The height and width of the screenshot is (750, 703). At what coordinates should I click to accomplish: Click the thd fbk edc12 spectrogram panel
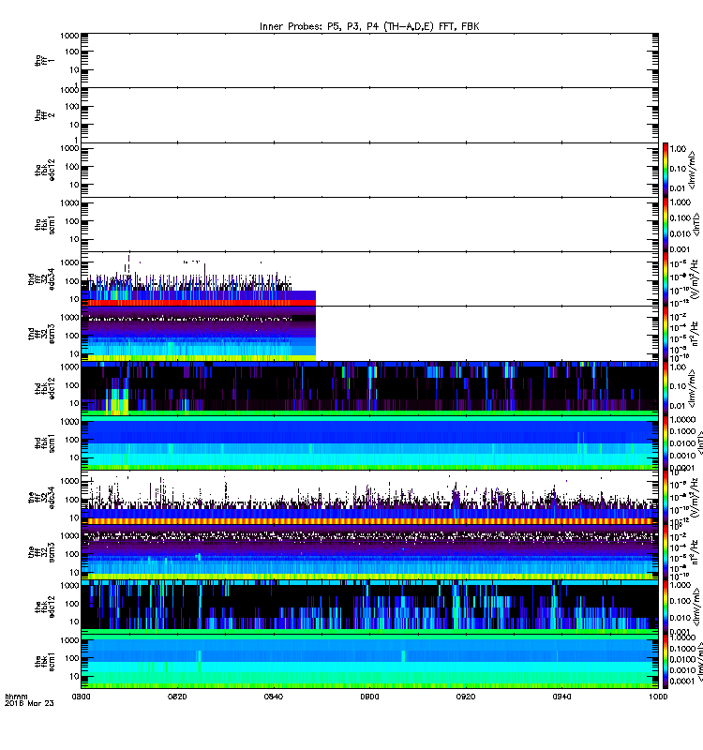369,388
